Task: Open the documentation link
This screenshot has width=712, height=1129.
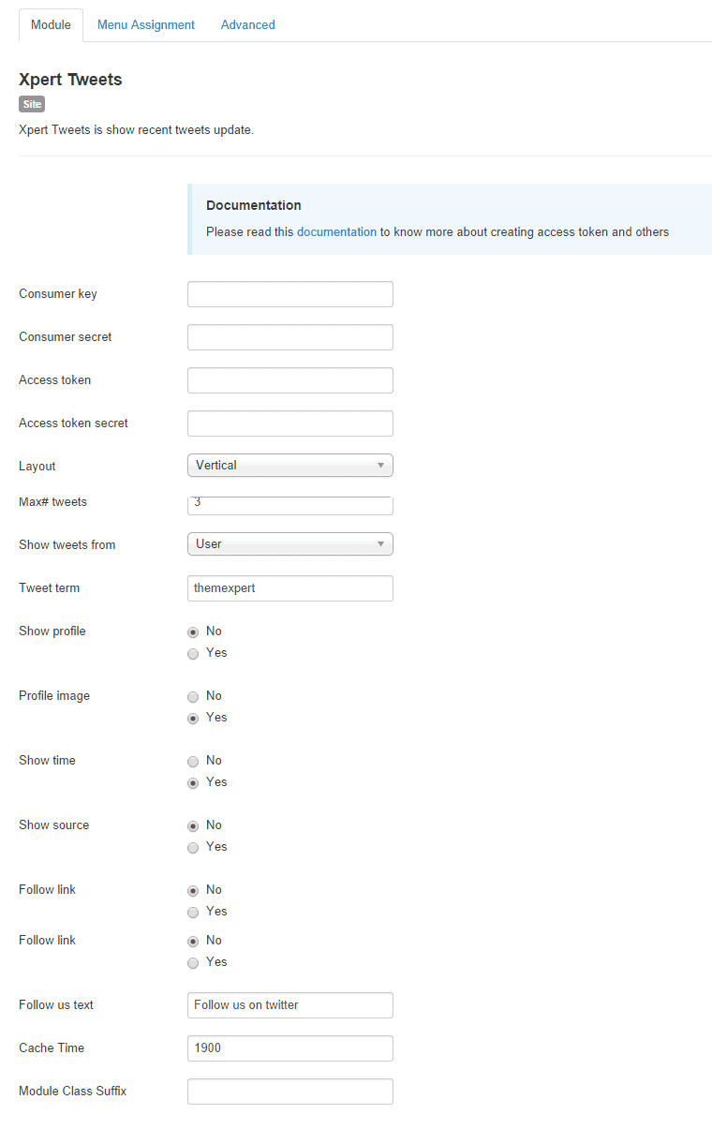Action: [336, 231]
